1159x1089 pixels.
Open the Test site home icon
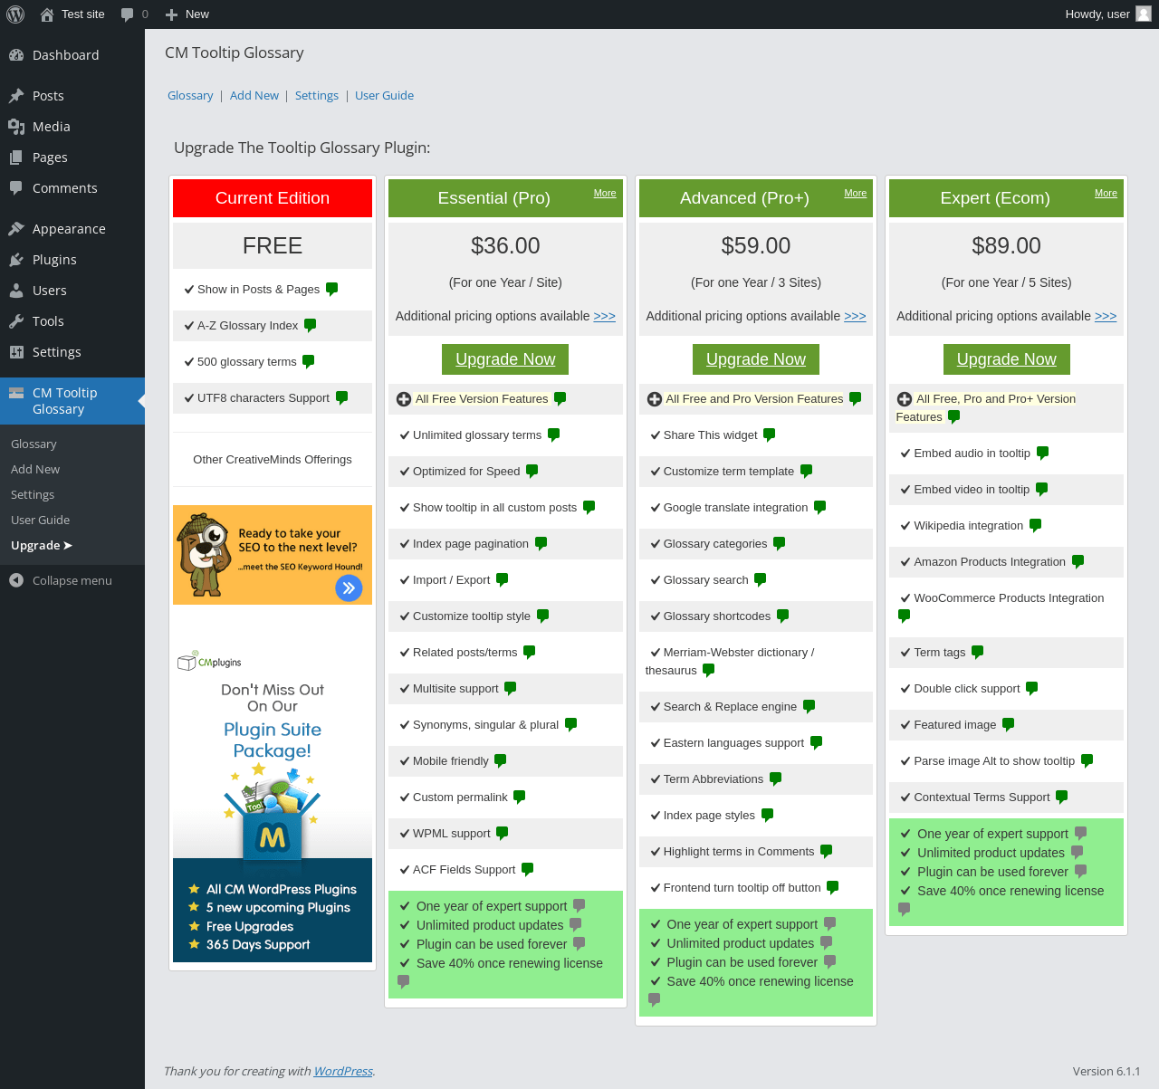point(47,14)
